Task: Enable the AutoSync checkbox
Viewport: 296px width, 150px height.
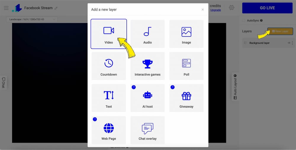Action: pyautogui.click(x=244, y=21)
